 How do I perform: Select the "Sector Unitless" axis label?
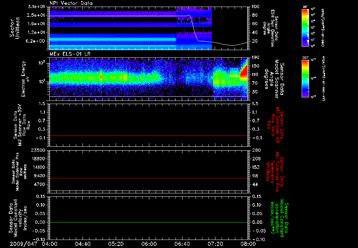[x=15, y=28]
